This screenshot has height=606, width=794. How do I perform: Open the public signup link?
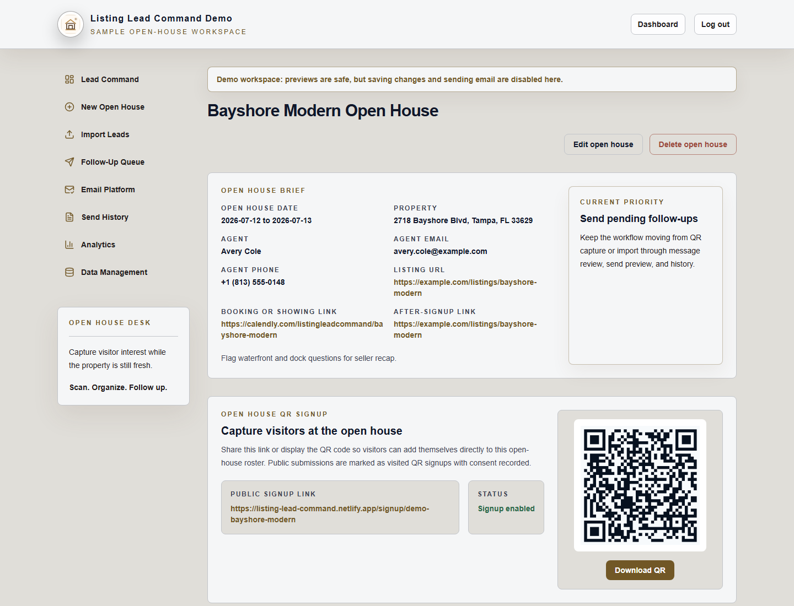pyautogui.click(x=330, y=514)
